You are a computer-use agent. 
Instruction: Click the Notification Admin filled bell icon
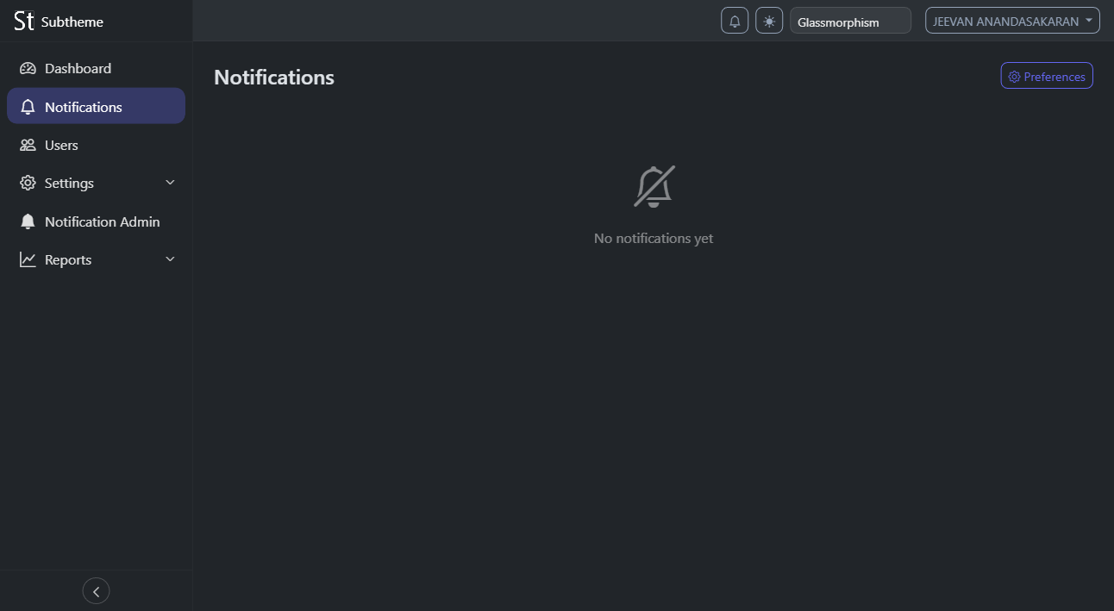pyautogui.click(x=28, y=221)
